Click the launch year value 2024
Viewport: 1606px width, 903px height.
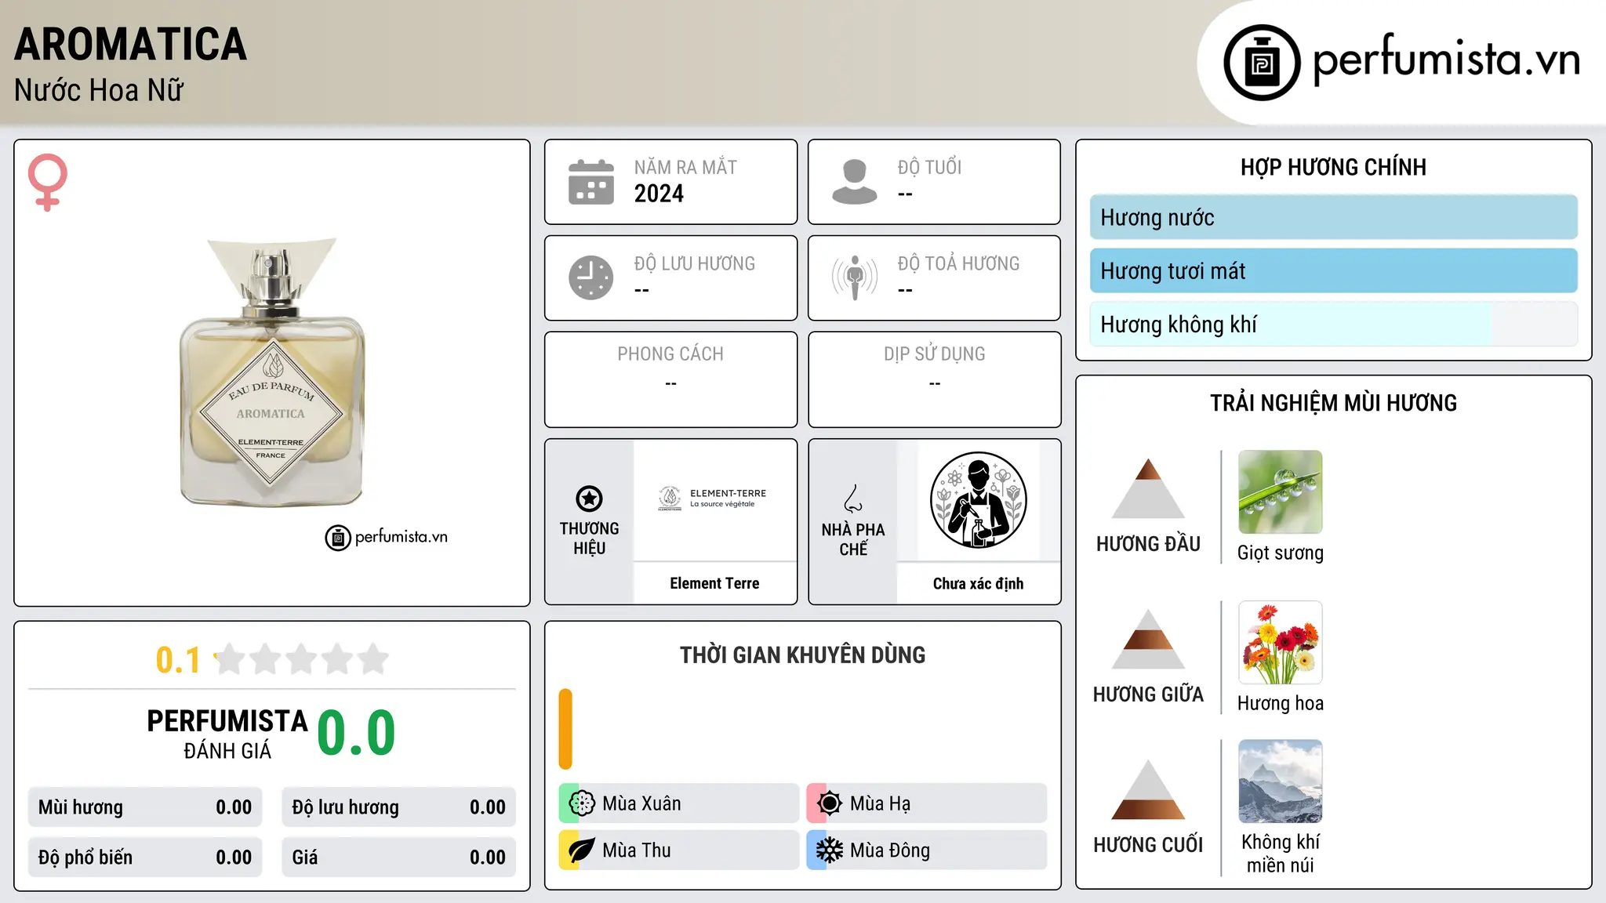(x=659, y=194)
